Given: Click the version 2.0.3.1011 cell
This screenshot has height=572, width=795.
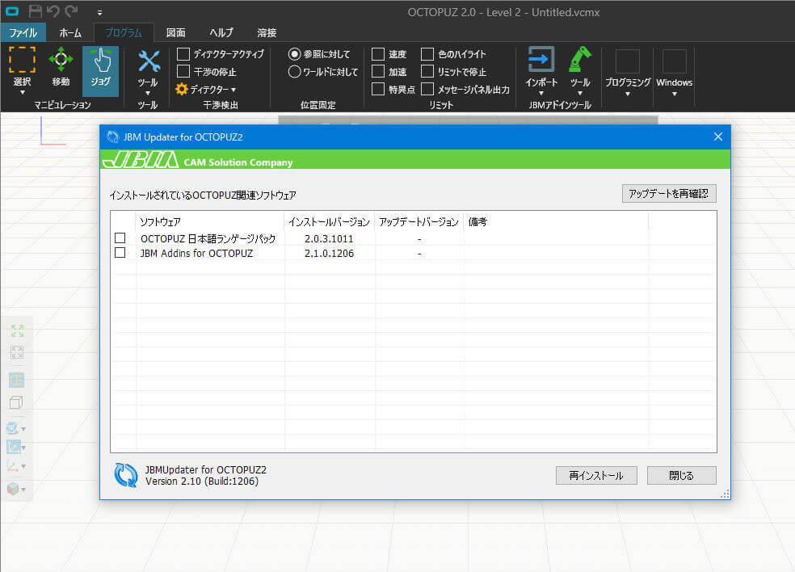Looking at the screenshot, I should tap(329, 238).
